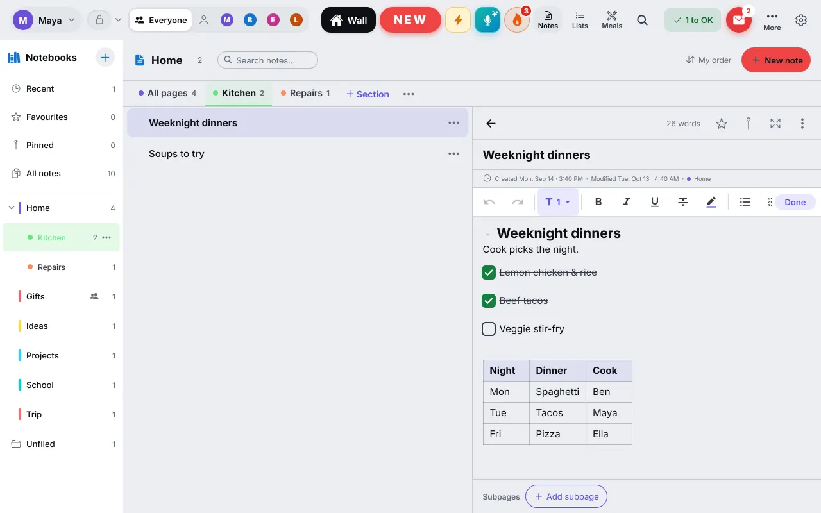Screen dimensions: 821x513
Task: Open the settings gear
Action: point(801,20)
